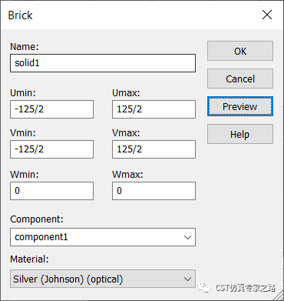Click into the Wmax field

click(154, 191)
